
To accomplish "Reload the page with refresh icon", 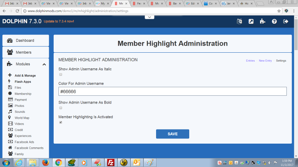I will pyautogui.click(x=17, y=11).
